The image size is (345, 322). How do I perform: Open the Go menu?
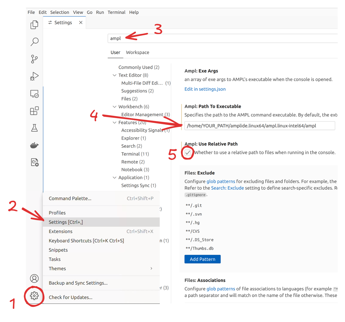click(90, 12)
